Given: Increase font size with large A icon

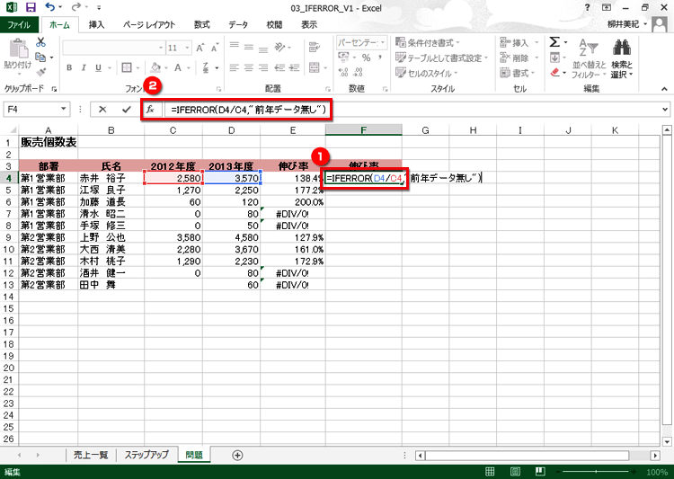Looking at the screenshot, I should tap(200, 48).
